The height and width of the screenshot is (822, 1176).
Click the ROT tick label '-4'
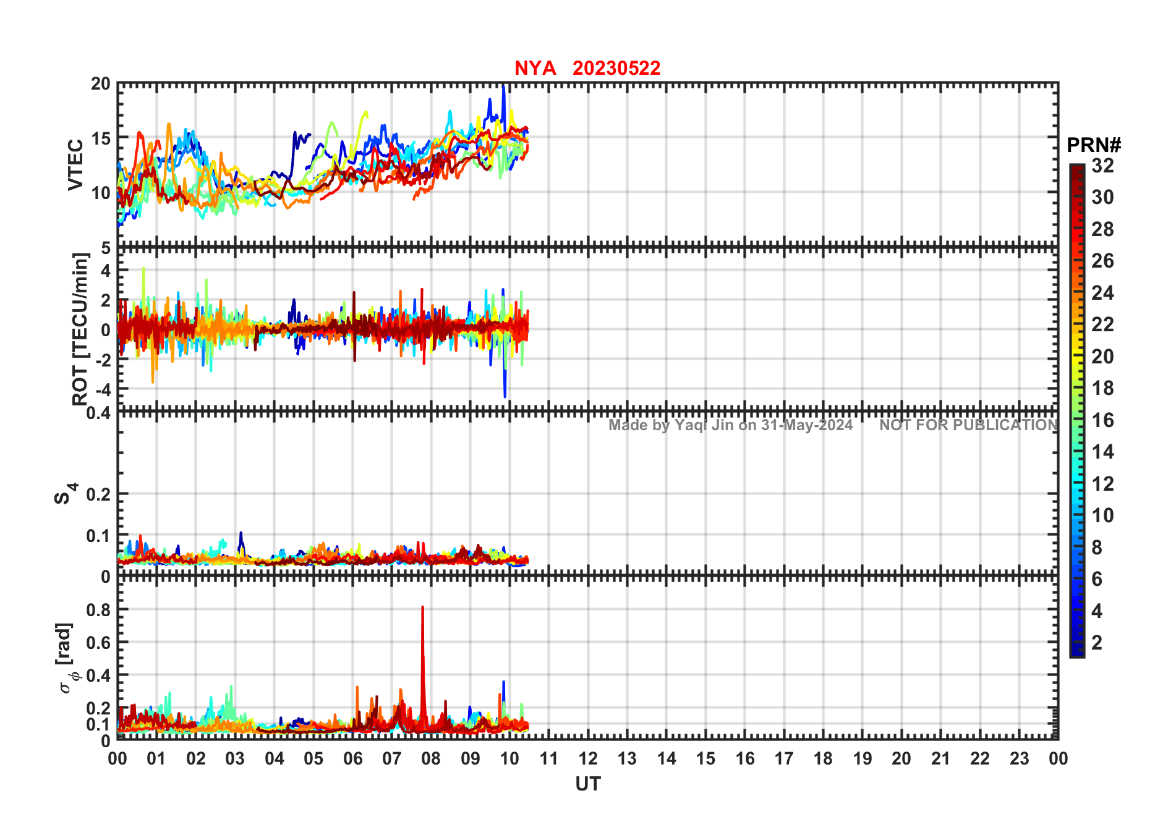pyautogui.click(x=102, y=389)
